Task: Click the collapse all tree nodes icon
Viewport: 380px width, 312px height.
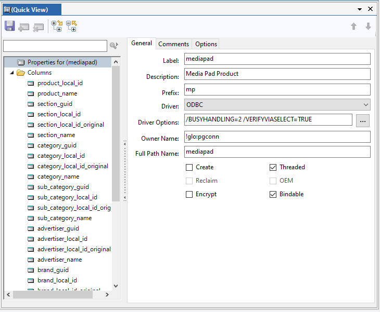Action: (71, 26)
